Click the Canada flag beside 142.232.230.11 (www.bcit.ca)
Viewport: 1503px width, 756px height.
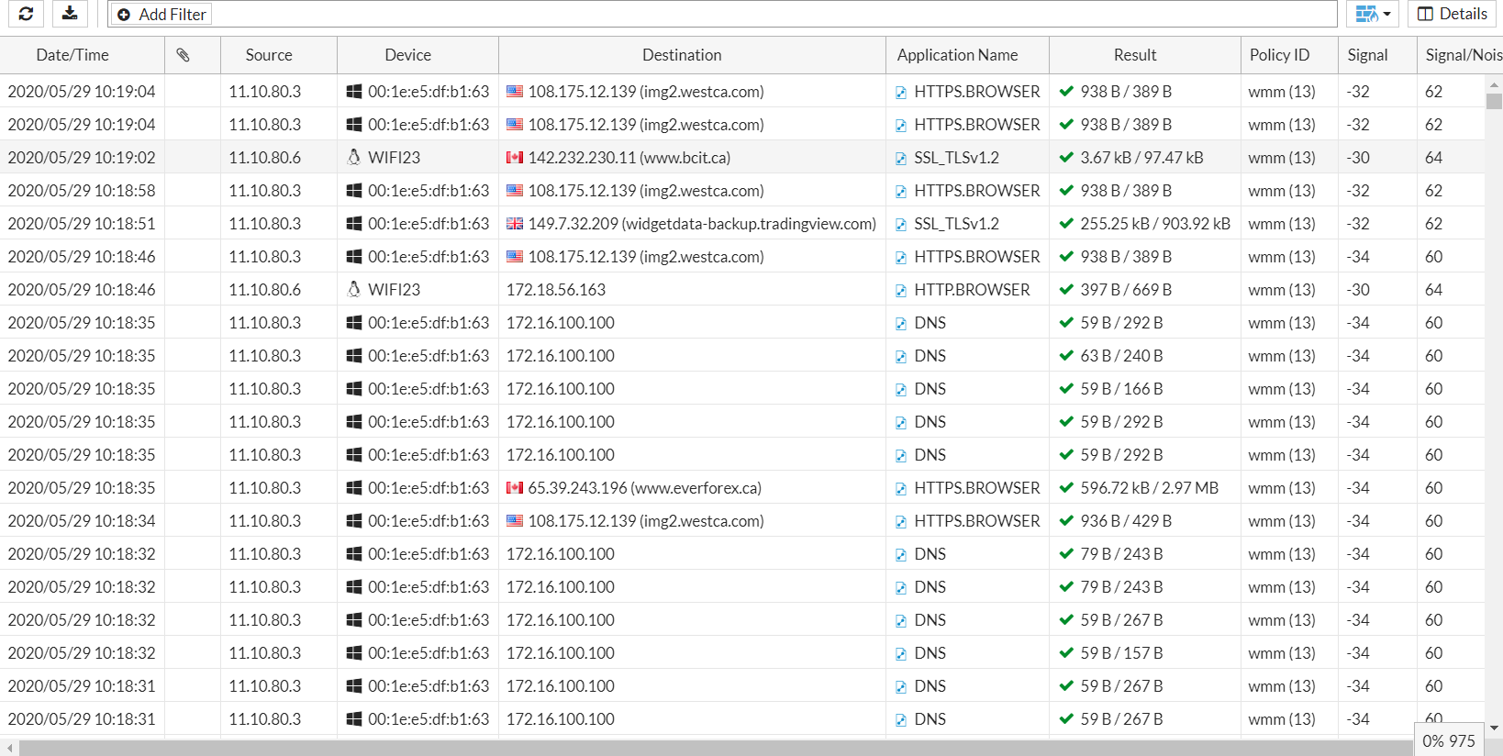point(515,158)
